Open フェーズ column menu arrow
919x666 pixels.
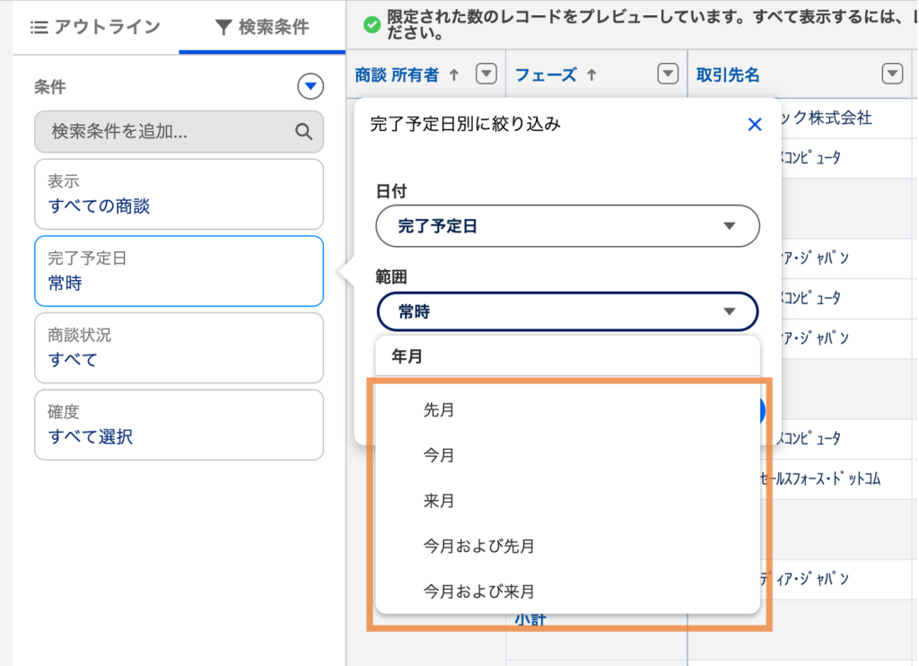[668, 74]
